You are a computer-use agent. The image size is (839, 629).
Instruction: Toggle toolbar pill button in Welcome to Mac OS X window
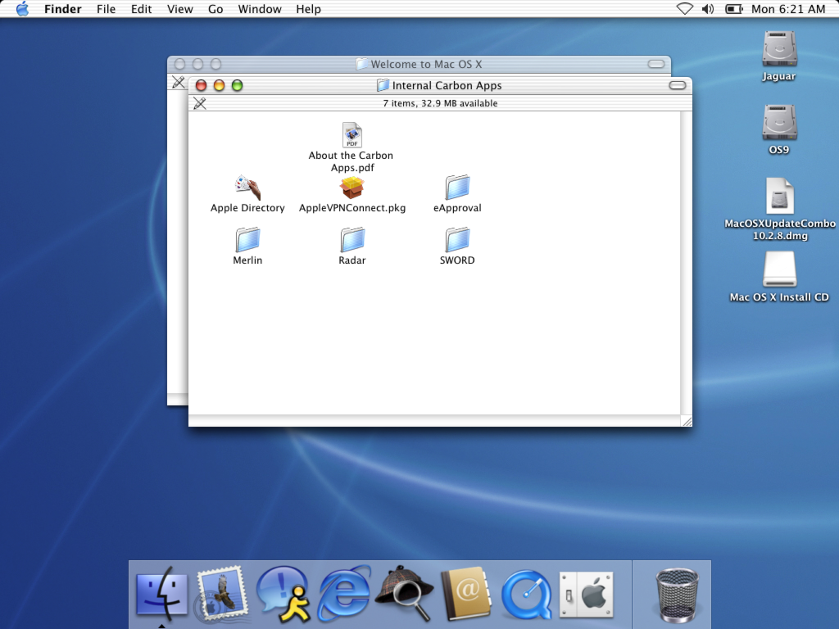656,64
